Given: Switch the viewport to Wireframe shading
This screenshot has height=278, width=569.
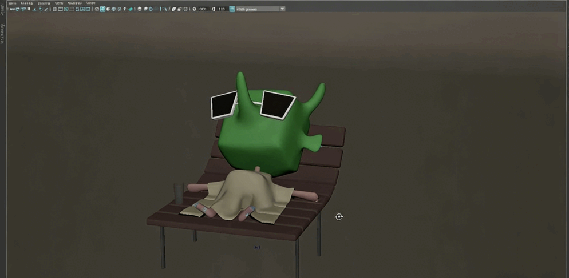Looking at the screenshot, I should (x=97, y=9).
